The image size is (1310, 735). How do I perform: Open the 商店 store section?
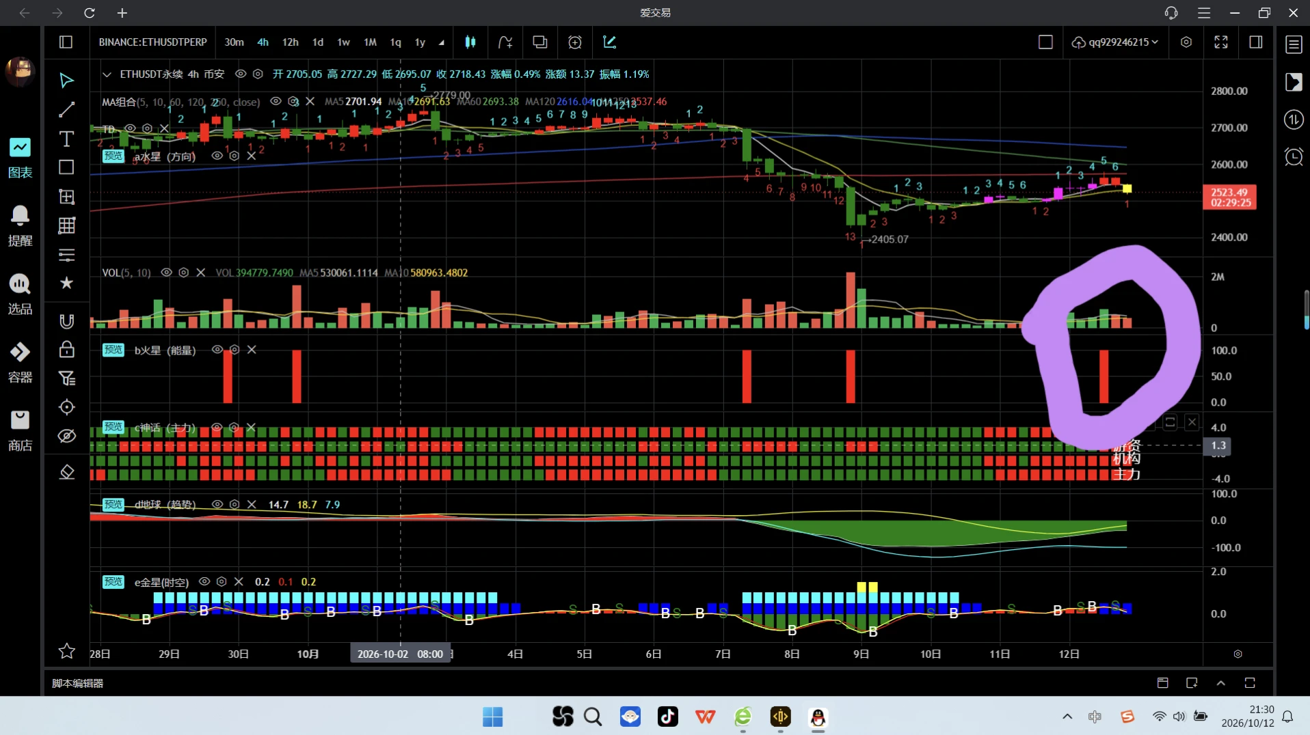[20, 430]
